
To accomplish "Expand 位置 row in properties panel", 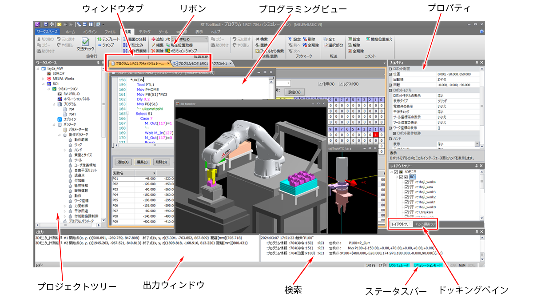I will pos(390,74).
